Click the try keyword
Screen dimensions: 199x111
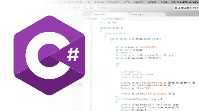(x=118, y=64)
